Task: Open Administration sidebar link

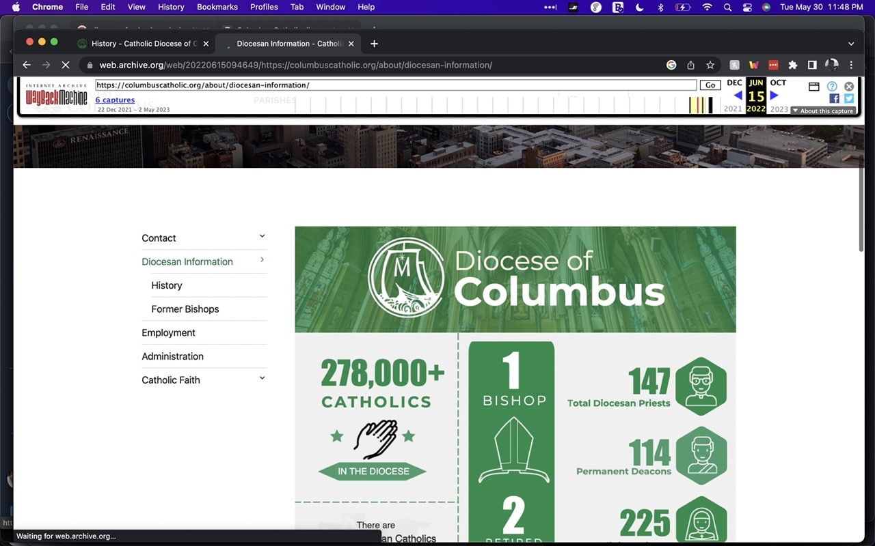Action: click(172, 356)
